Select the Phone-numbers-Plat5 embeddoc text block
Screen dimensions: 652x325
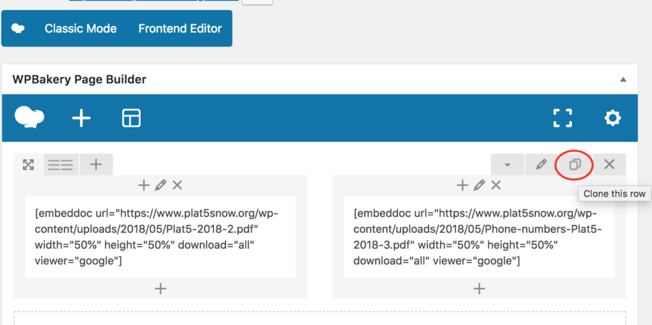(479, 237)
